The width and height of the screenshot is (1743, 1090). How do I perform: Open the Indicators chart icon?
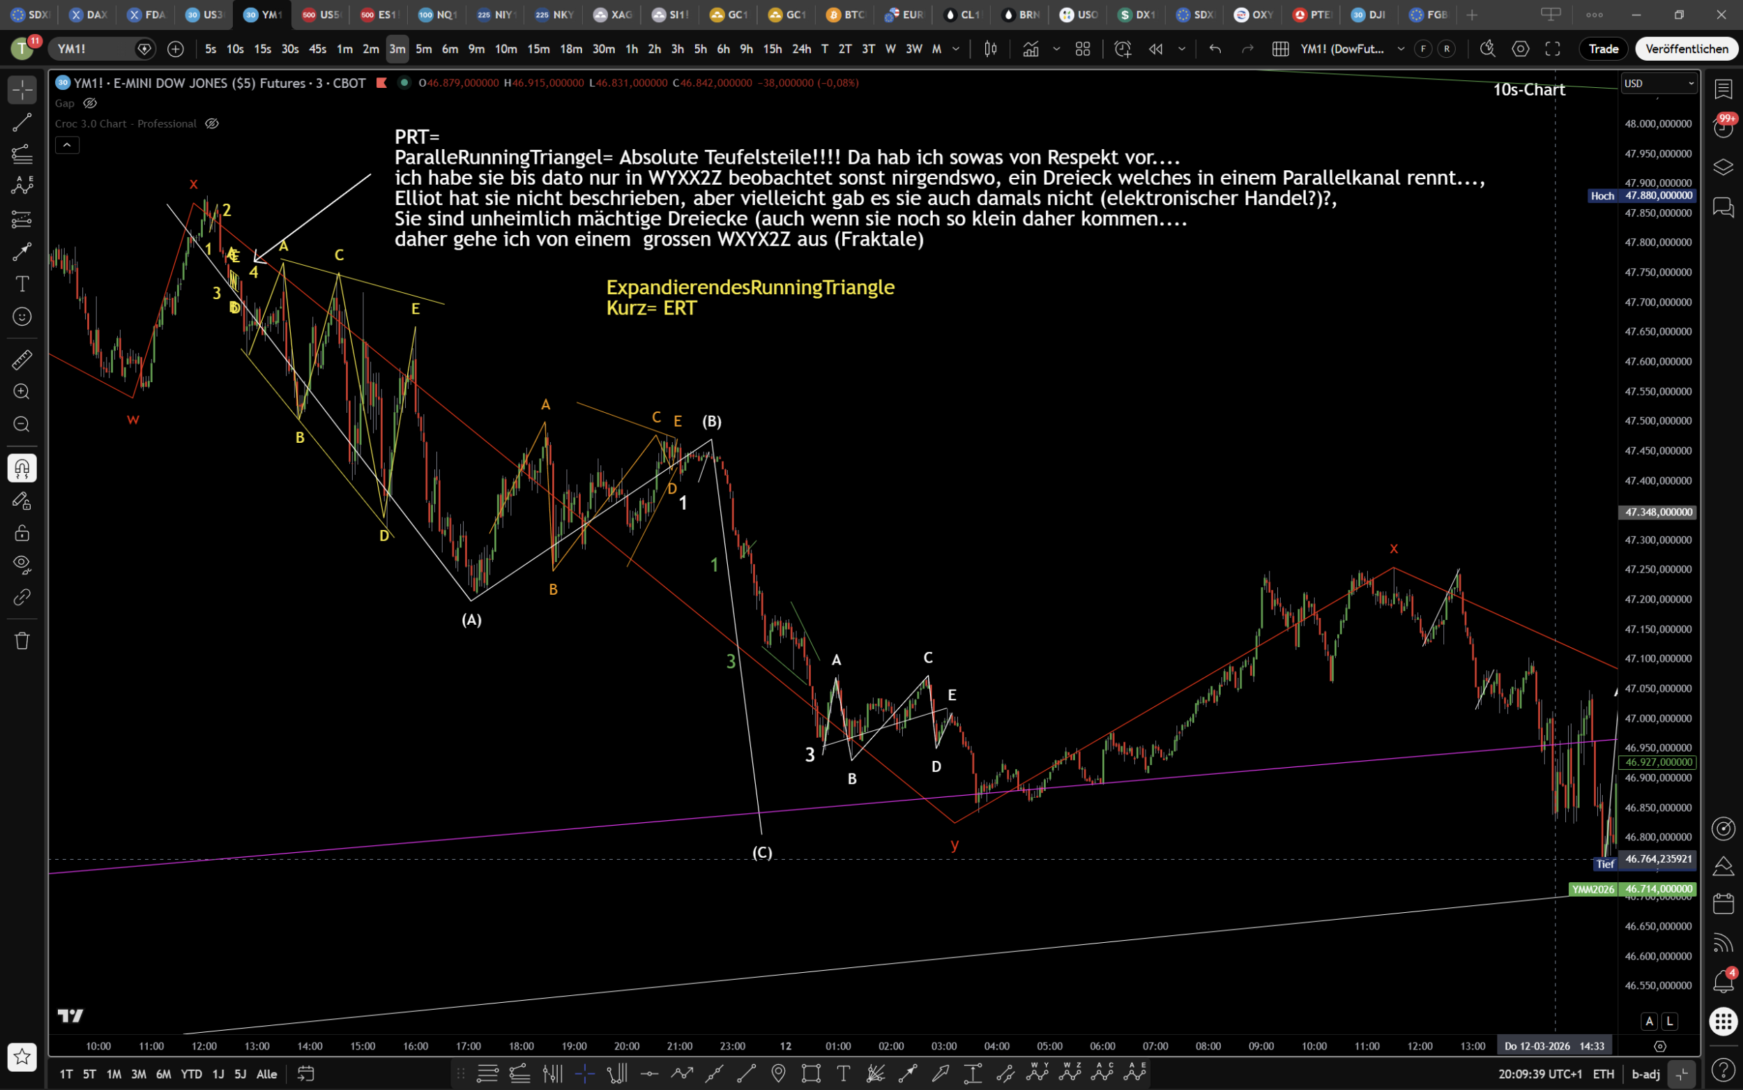[x=1031, y=49]
